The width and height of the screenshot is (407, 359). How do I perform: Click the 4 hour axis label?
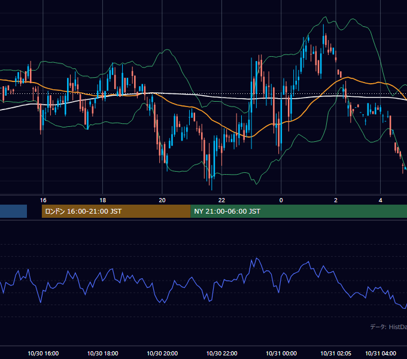tap(380, 200)
